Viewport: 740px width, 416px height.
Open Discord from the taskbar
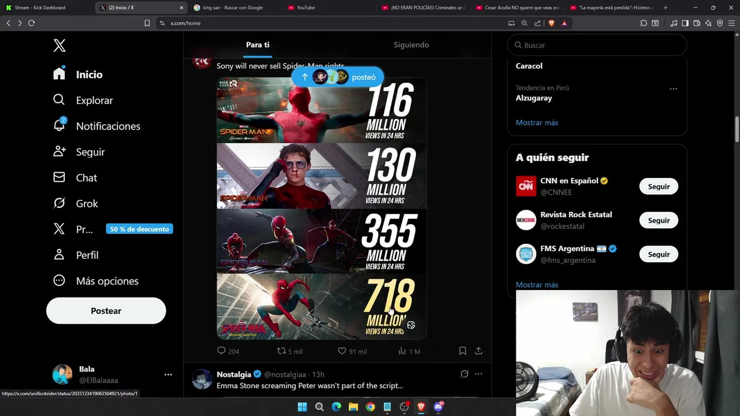[438, 407]
